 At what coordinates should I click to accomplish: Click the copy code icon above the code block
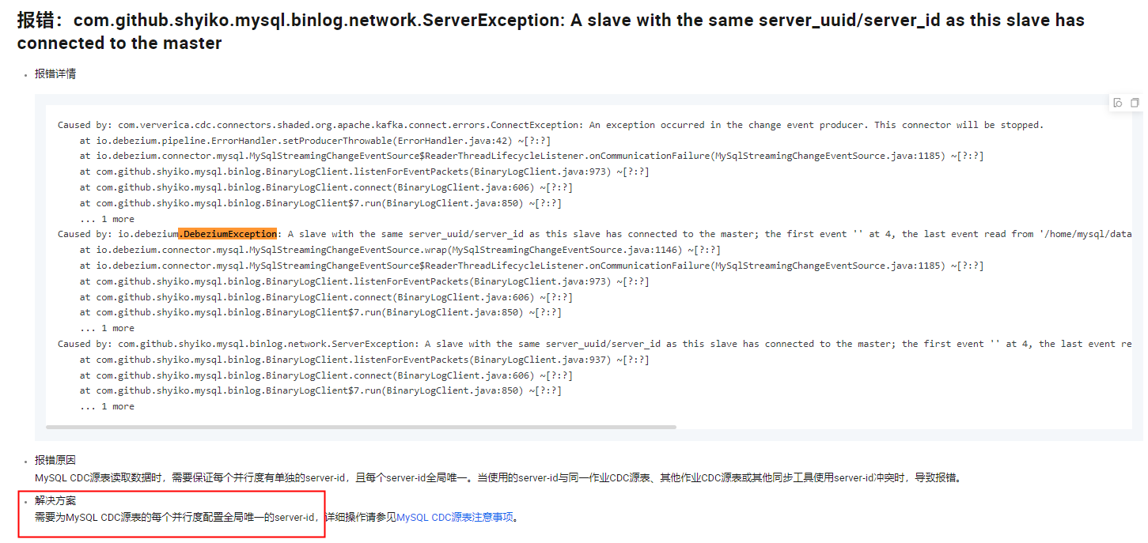1135,103
